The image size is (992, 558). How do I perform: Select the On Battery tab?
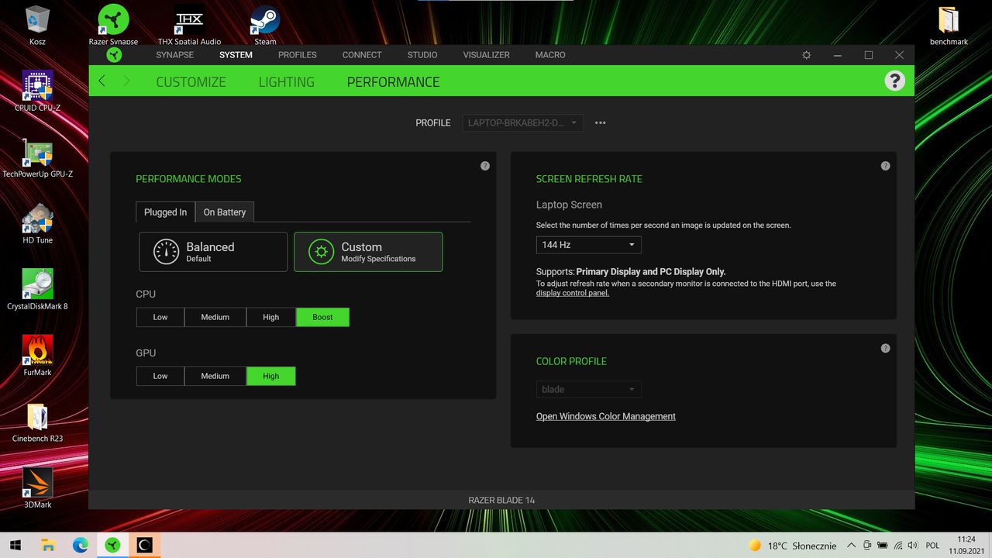[x=225, y=212]
